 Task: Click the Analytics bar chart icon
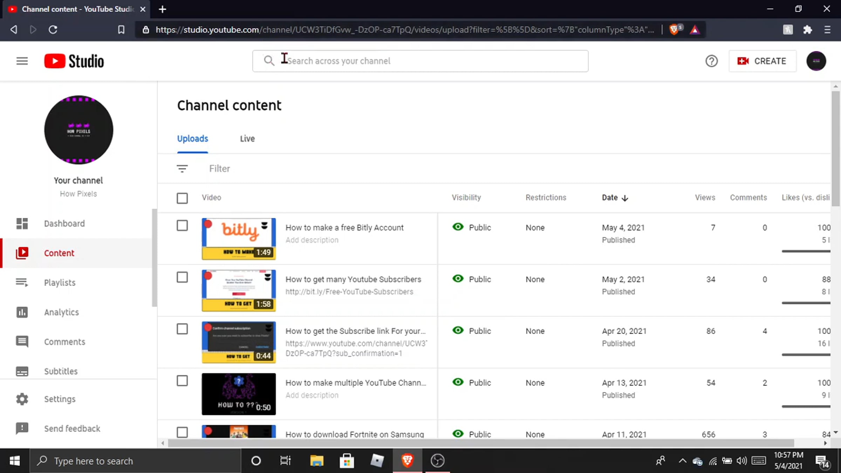tap(22, 312)
